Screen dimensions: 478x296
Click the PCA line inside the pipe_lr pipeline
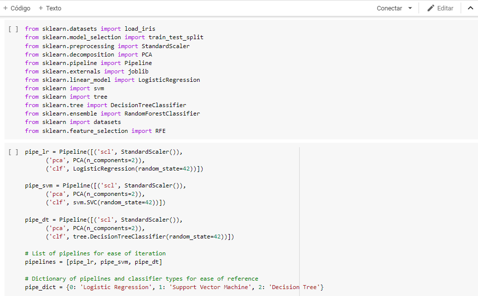coord(95,160)
